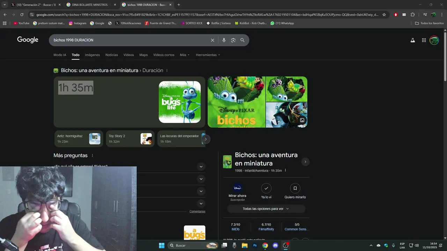Go back to the previous page
Viewport: 447px width, 251px height.
[5, 15]
